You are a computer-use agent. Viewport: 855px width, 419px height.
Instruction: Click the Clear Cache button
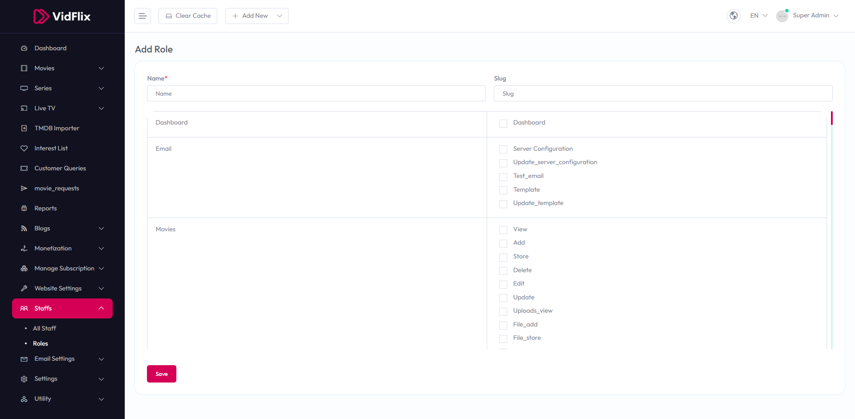click(x=188, y=16)
